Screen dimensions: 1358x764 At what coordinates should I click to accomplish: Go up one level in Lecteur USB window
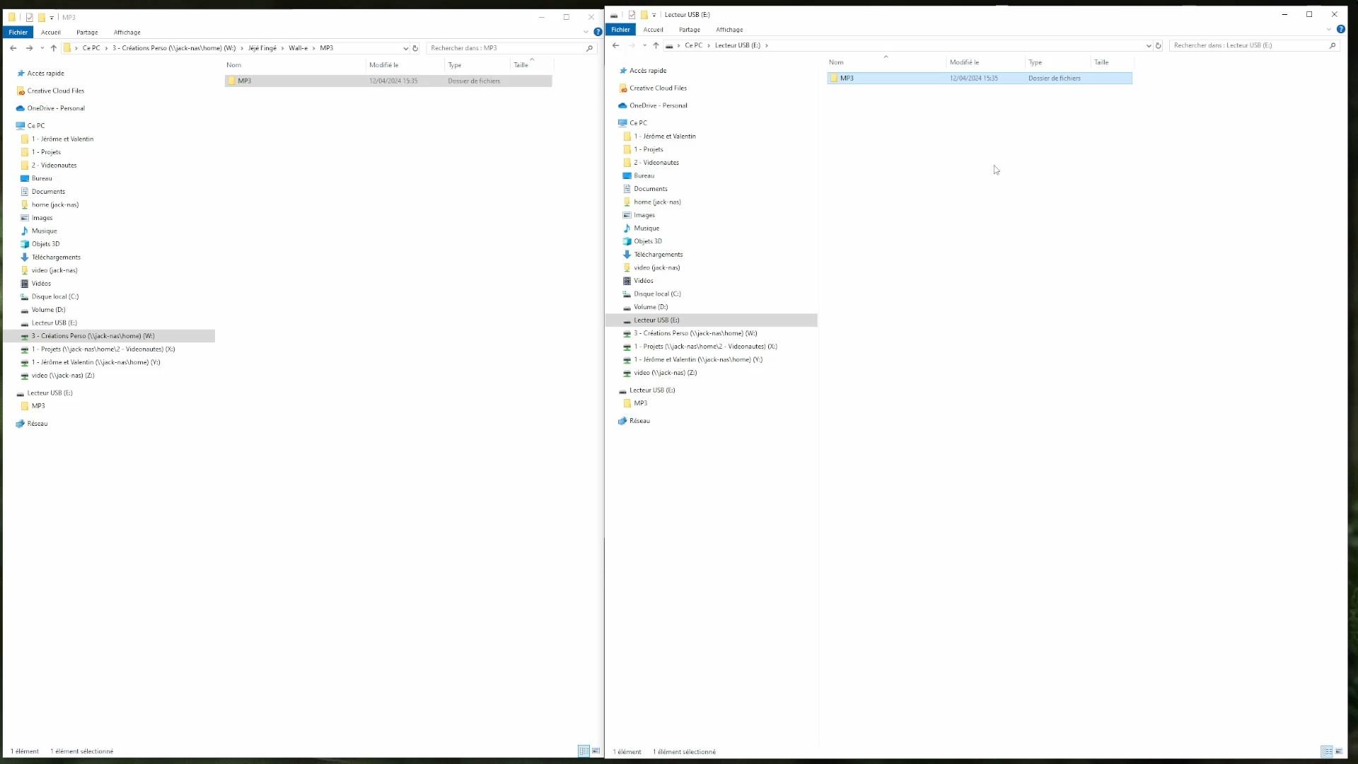pos(656,45)
